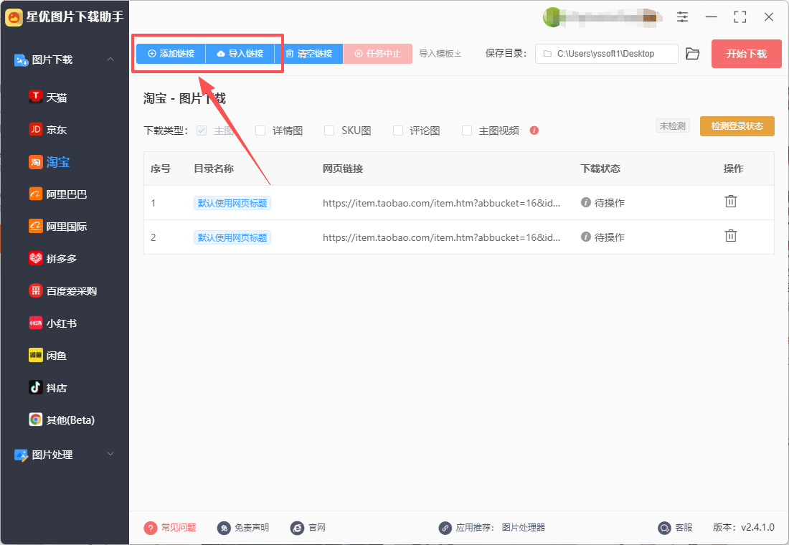Open the Doudian (抖店) downloader
789x545 pixels.
(x=48, y=387)
